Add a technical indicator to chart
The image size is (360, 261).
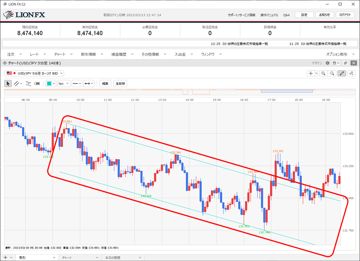351,73
